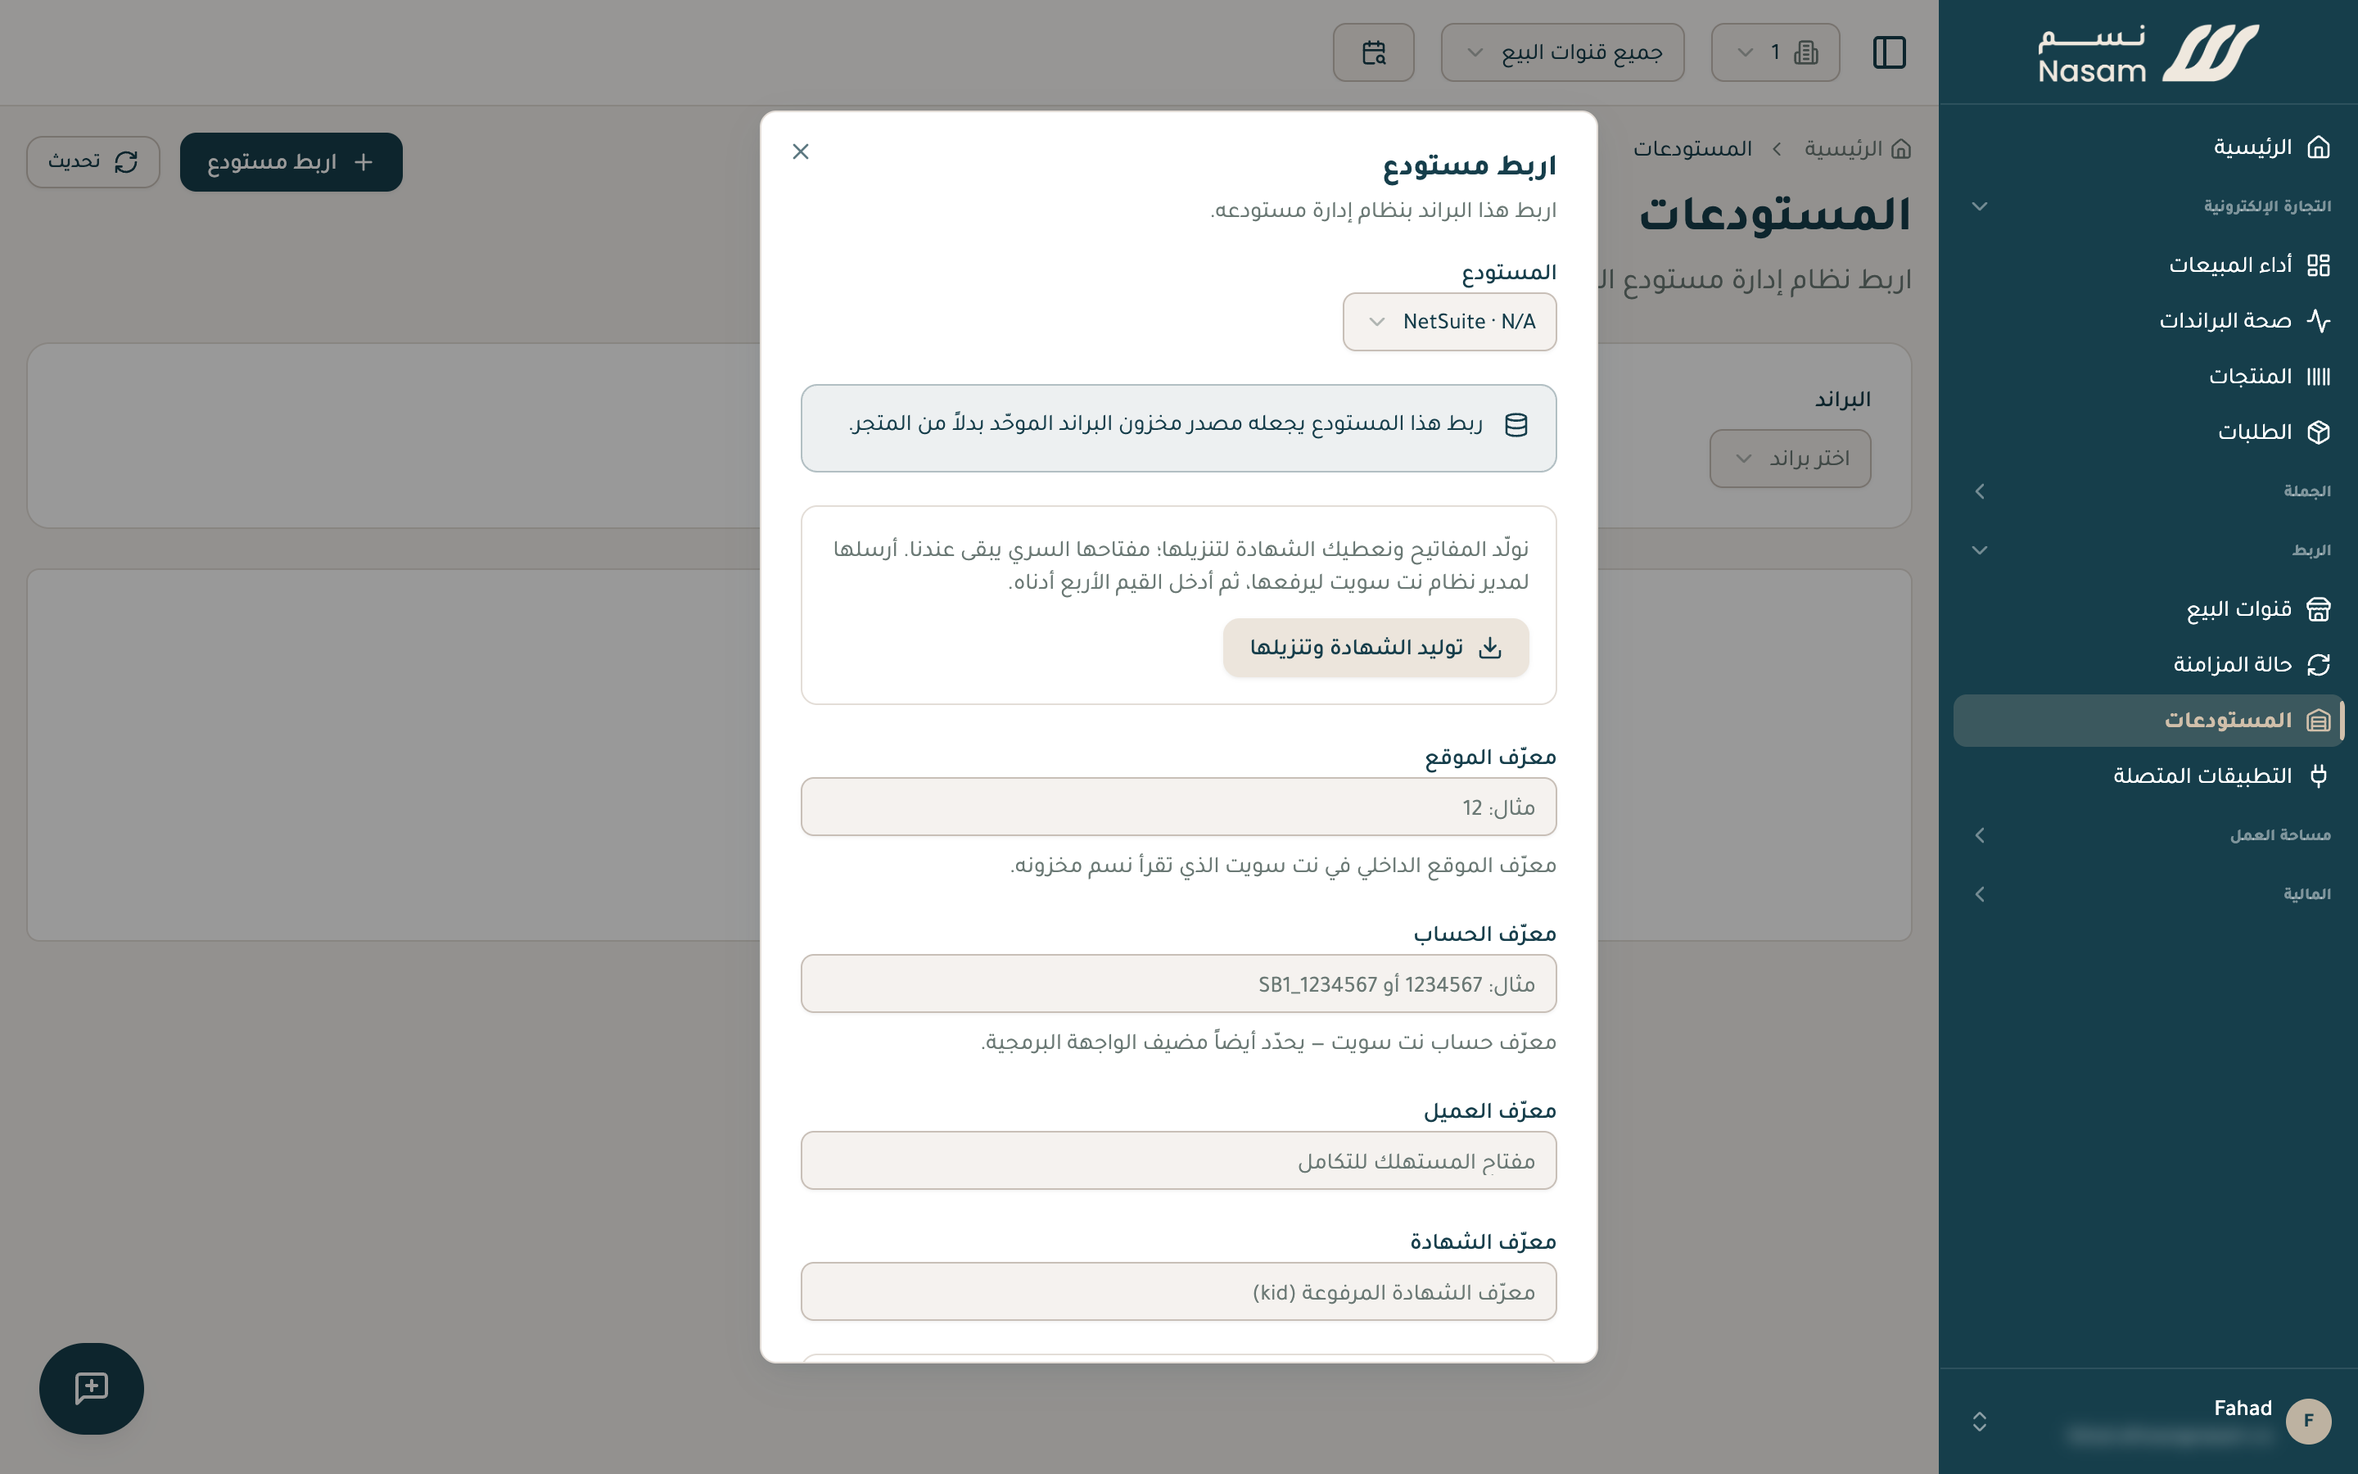Open the organization selector showing 1

coord(1775,52)
